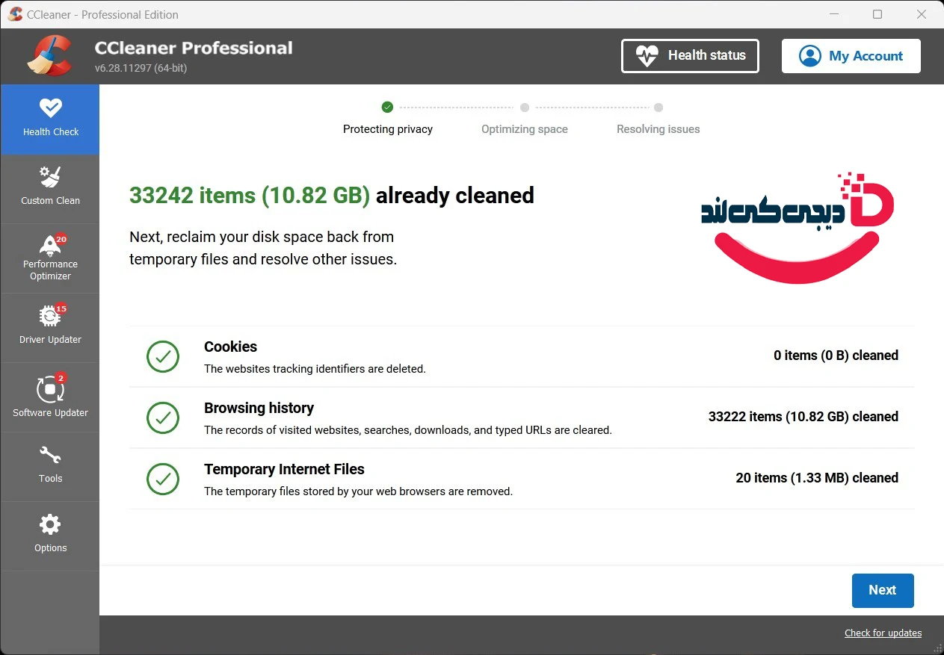This screenshot has width=944, height=655.
Task: Click the Cookies row title
Action: point(230,347)
